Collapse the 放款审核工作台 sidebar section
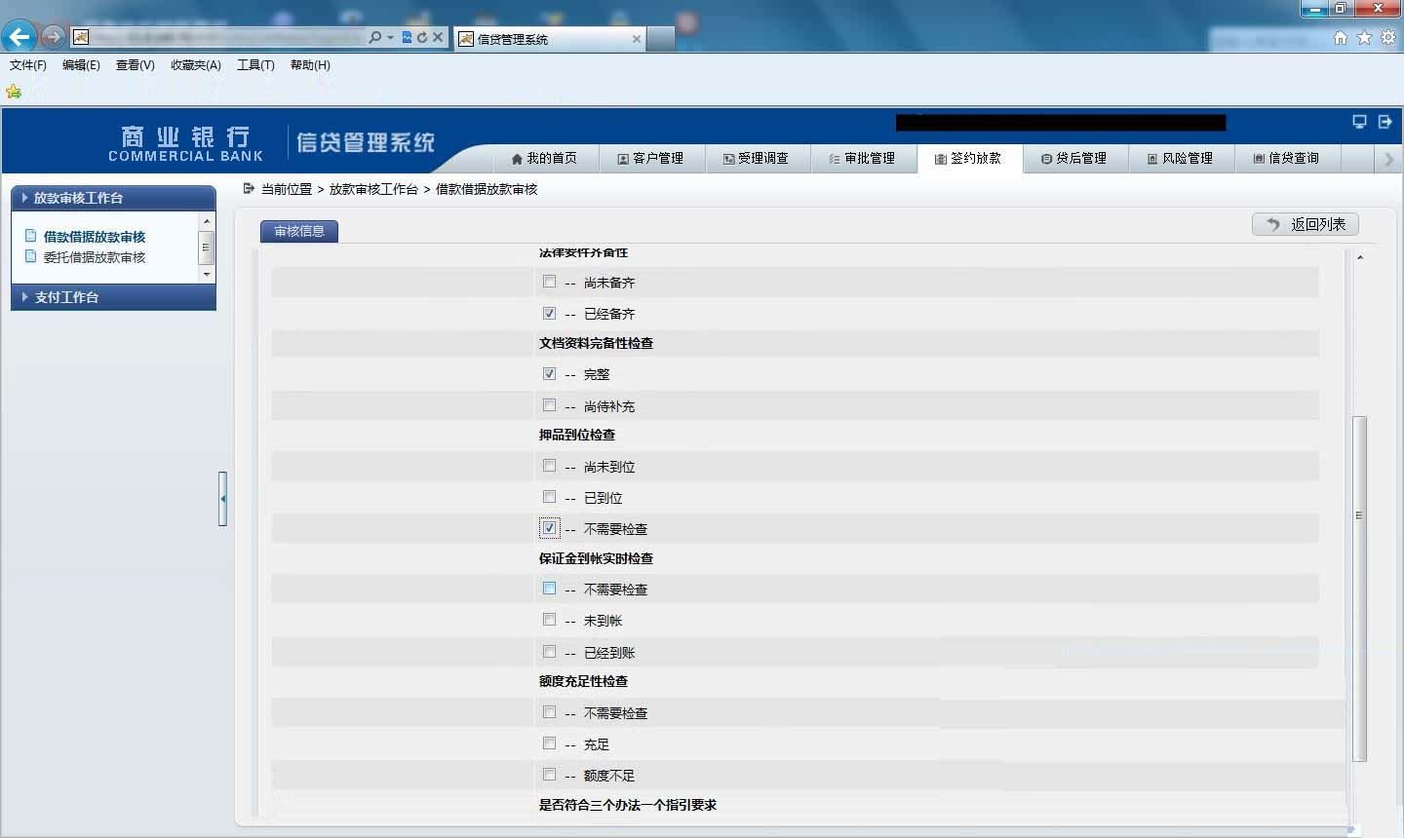1404x838 pixels. click(x=113, y=198)
